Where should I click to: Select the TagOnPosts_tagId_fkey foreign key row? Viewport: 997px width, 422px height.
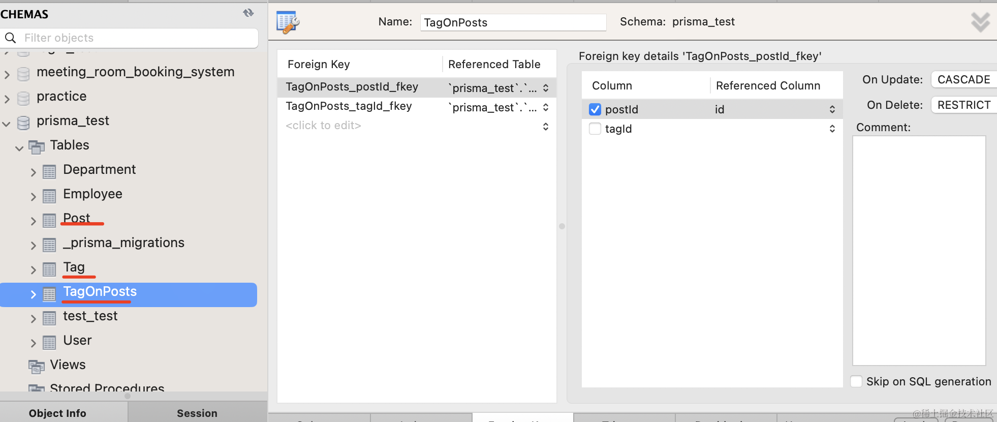pyautogui.click(x=349, y=106)
